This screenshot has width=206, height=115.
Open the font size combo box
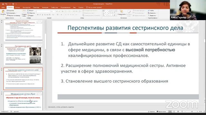click(x=53, y=11)
